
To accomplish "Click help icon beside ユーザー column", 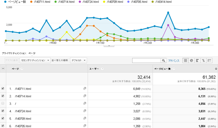I will pyautogui.click(x=102, y=69).
